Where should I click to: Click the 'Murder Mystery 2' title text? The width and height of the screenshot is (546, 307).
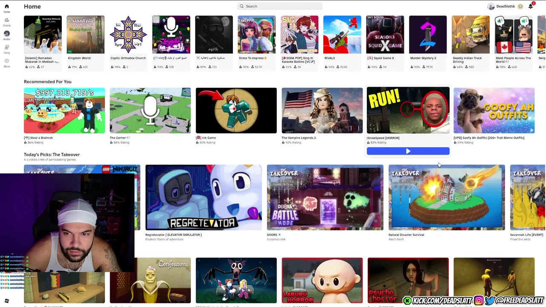click(423, 58)
